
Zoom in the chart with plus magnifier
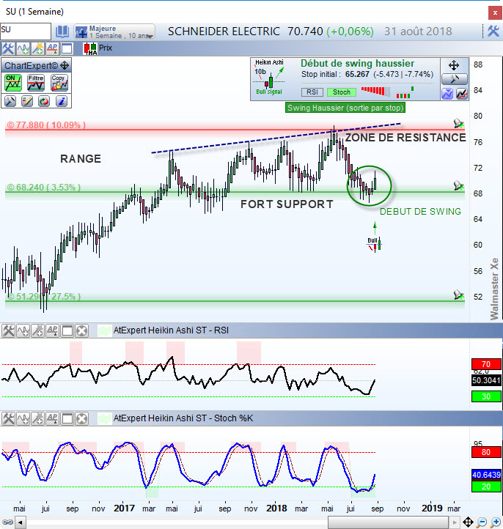pyautogui.click(x=495, y=522)
